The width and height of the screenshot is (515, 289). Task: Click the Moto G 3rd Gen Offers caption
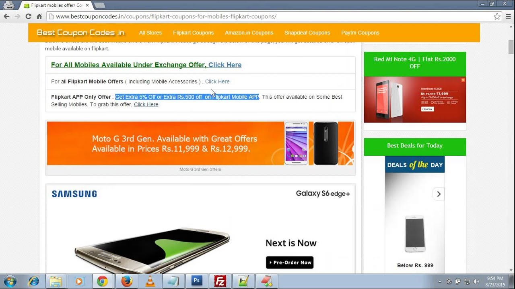(200, 169)
